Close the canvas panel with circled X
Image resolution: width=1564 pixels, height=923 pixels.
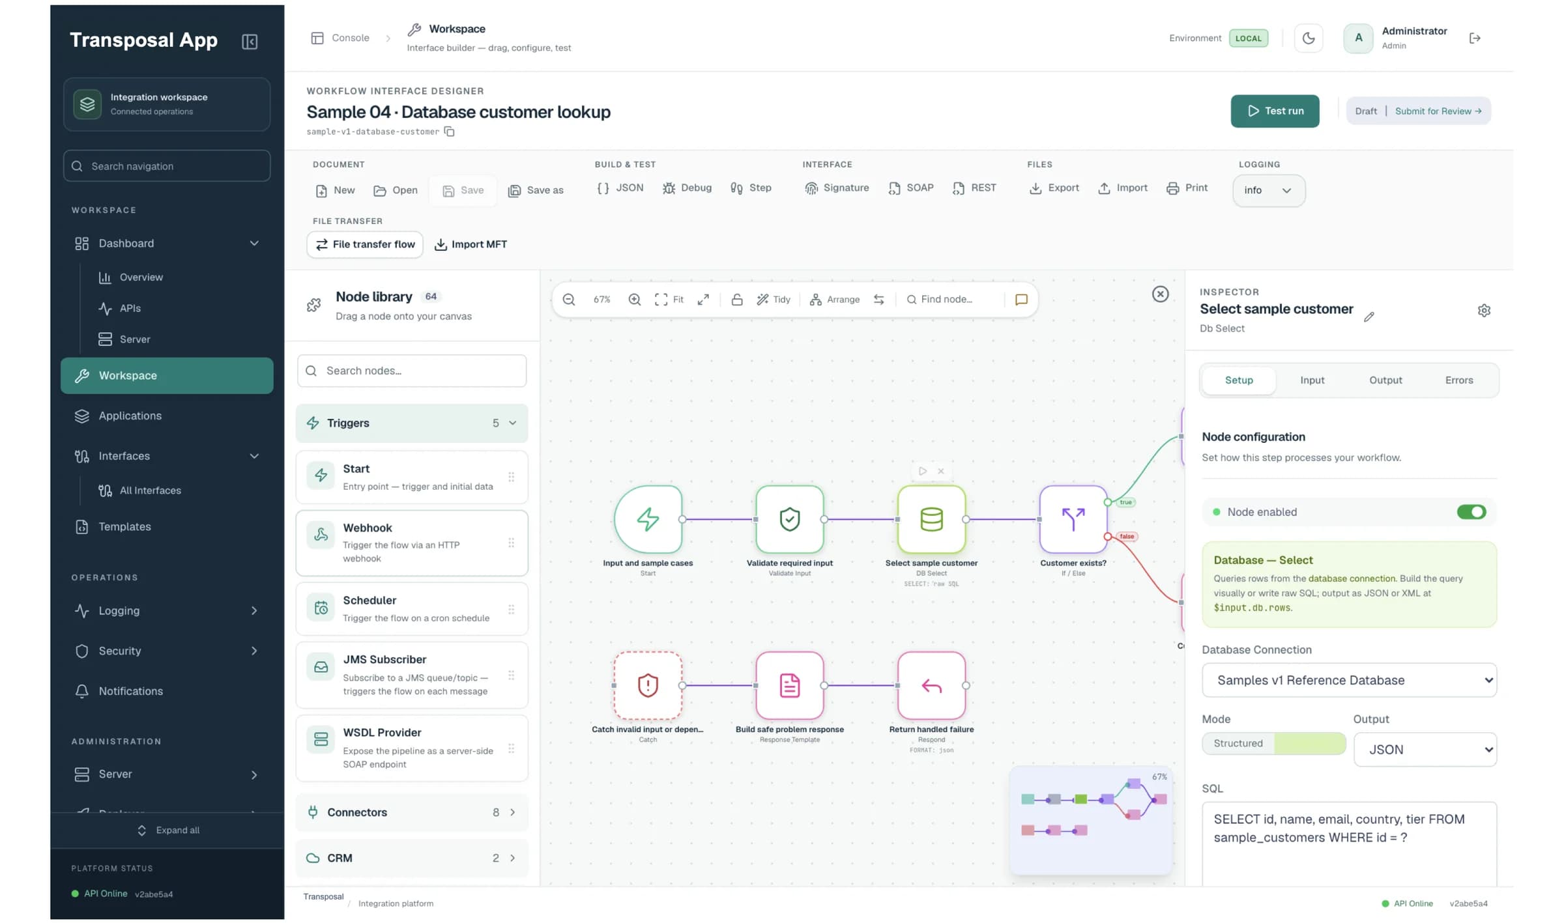[x=1160, y=294]
